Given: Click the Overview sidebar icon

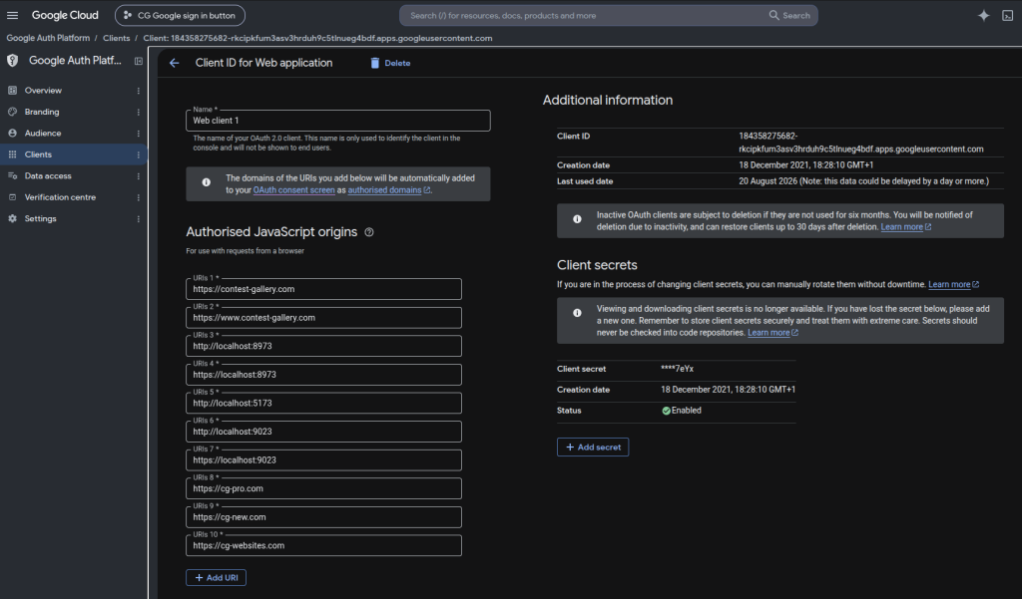Looking at the screenshot, I should pyautogui.click(x=12, y=91).
